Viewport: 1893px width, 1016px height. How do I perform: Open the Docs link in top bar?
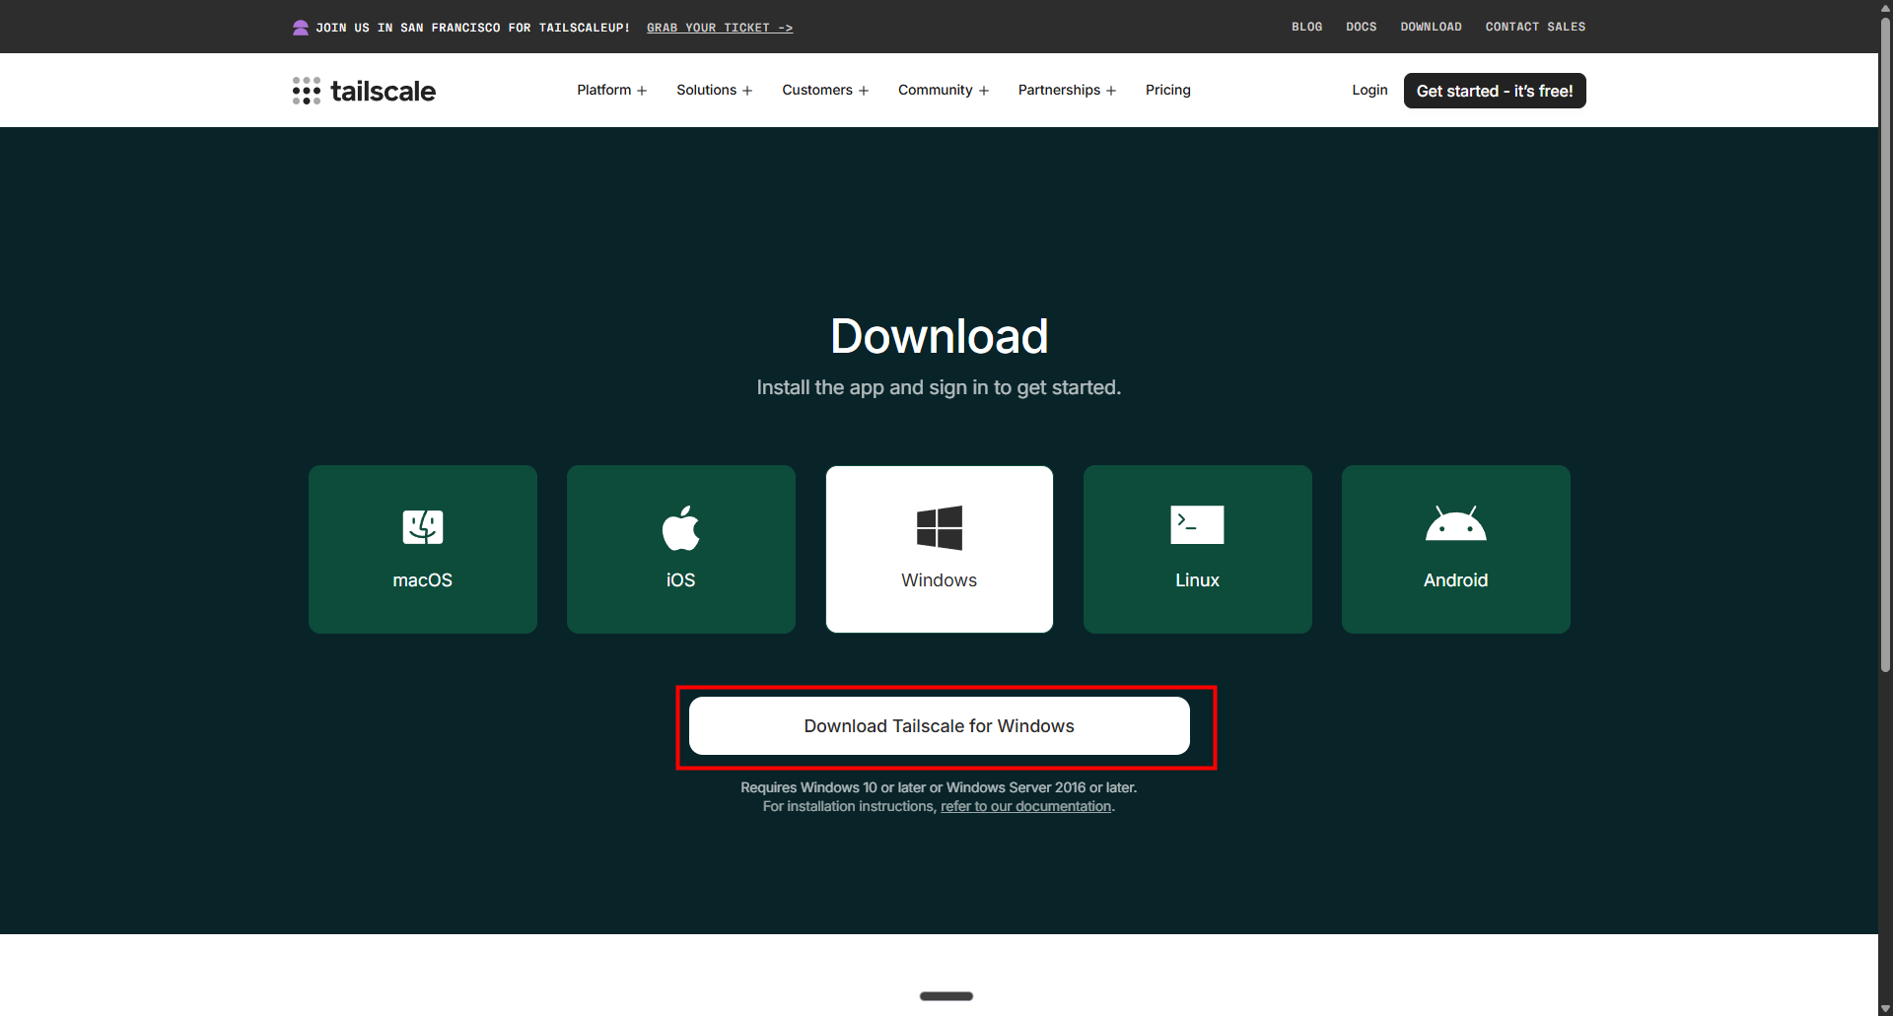[1362, 27]
